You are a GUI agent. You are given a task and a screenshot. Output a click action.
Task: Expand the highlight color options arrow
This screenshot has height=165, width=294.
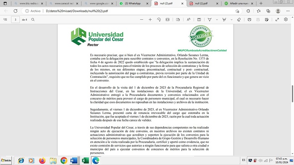pos(231,19)
